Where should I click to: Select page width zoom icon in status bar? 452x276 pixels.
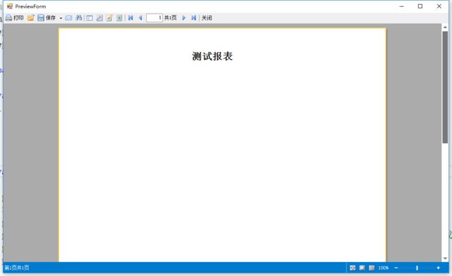tap(353, 268)
